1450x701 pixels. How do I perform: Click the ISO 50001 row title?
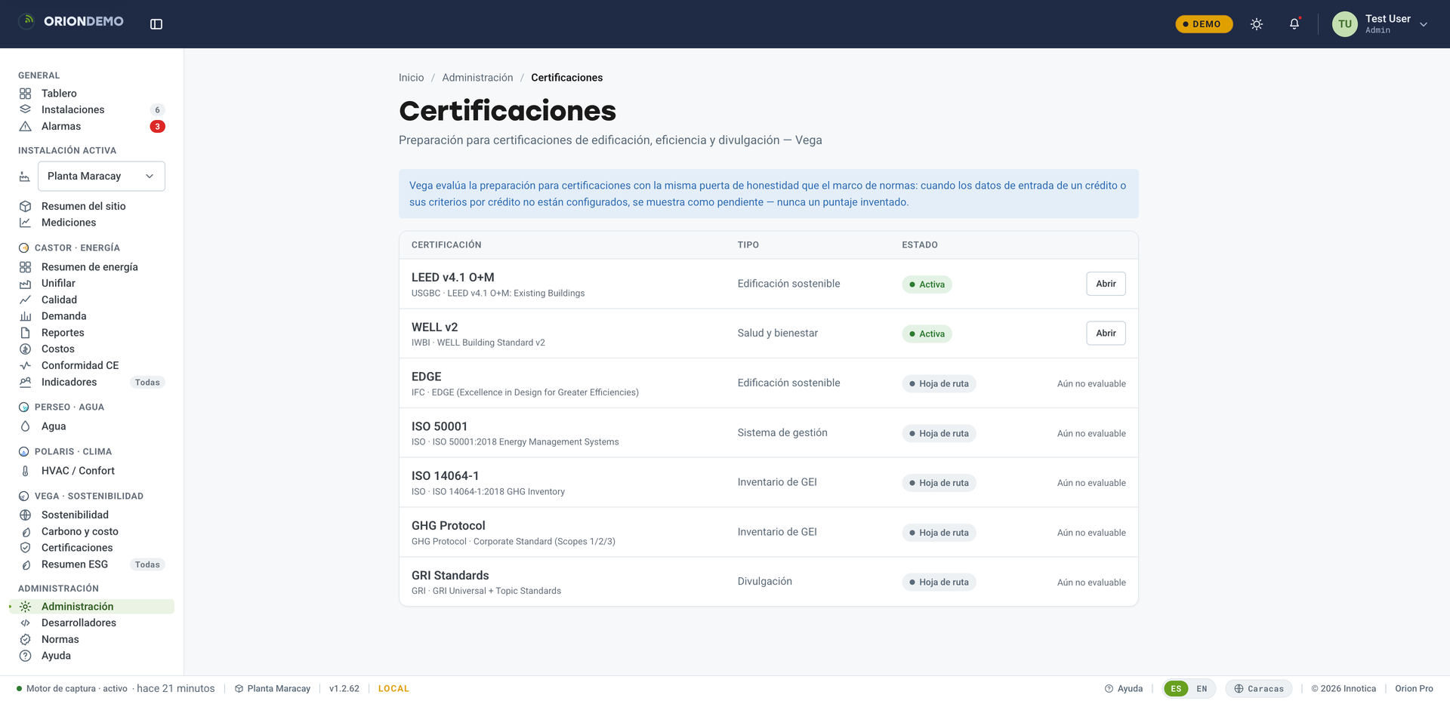(x=440, y=426)
